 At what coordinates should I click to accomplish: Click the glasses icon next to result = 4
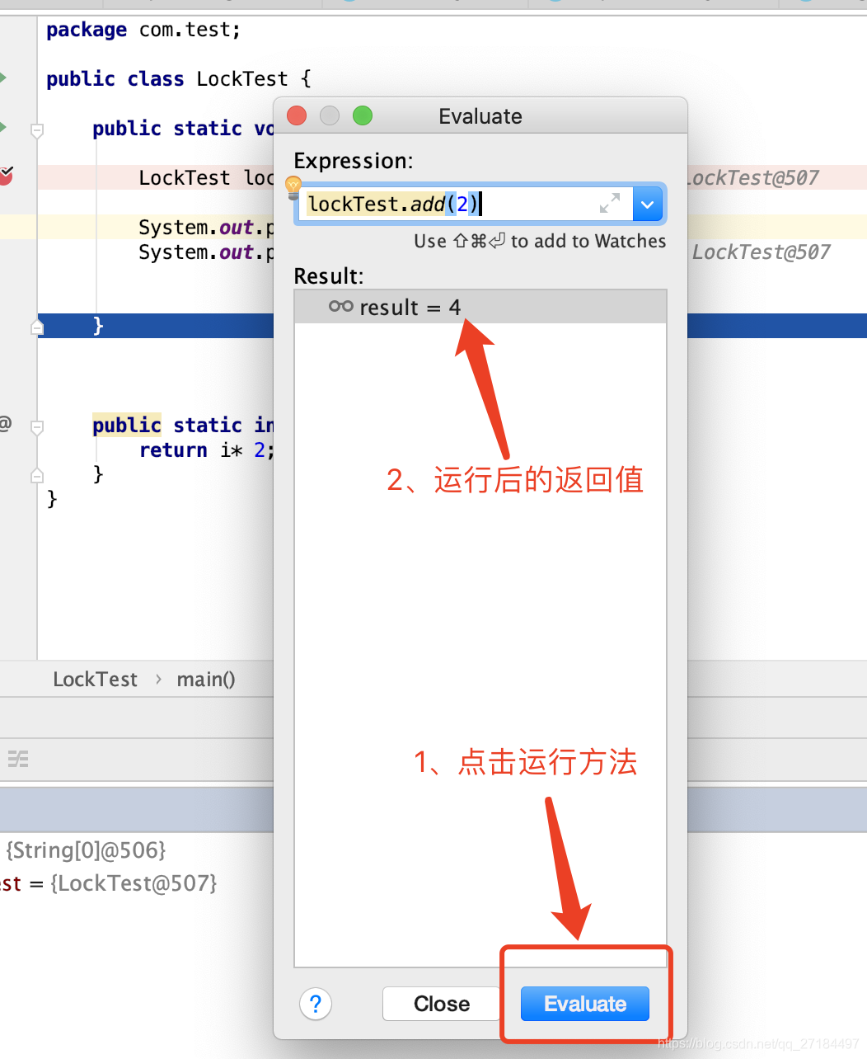[x=340, y=306]
